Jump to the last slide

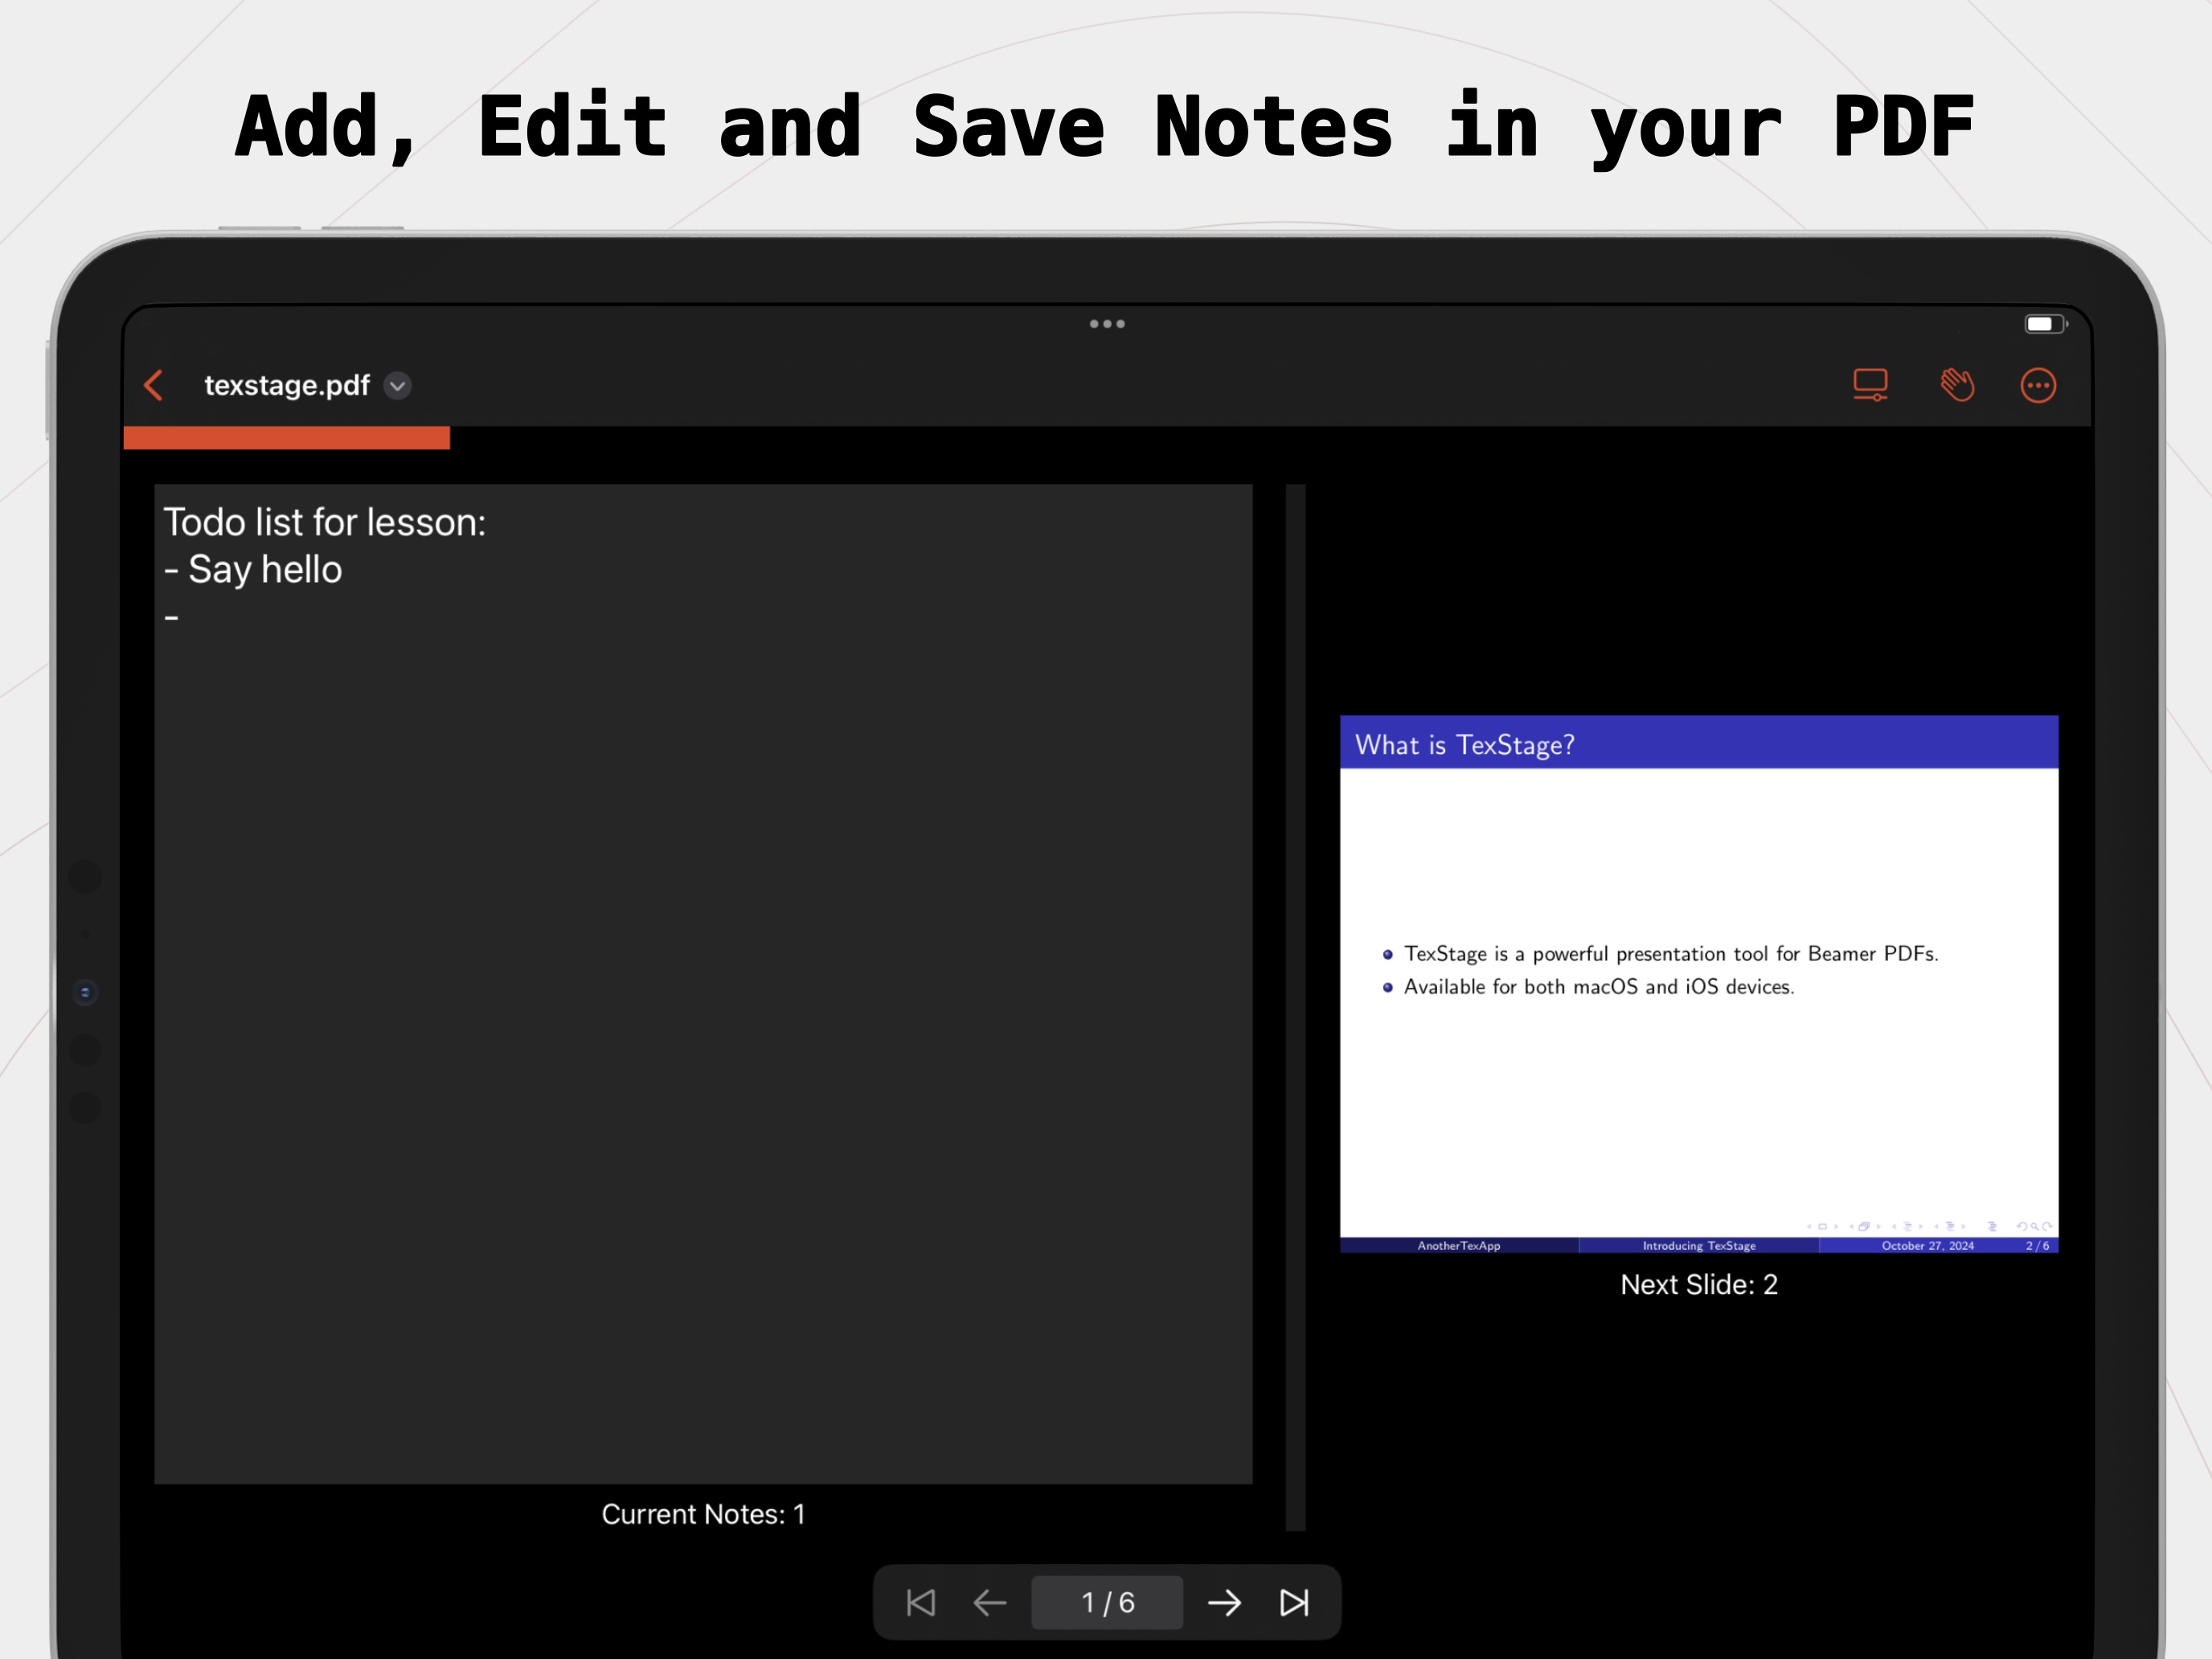click(x=1294, y=1602)
